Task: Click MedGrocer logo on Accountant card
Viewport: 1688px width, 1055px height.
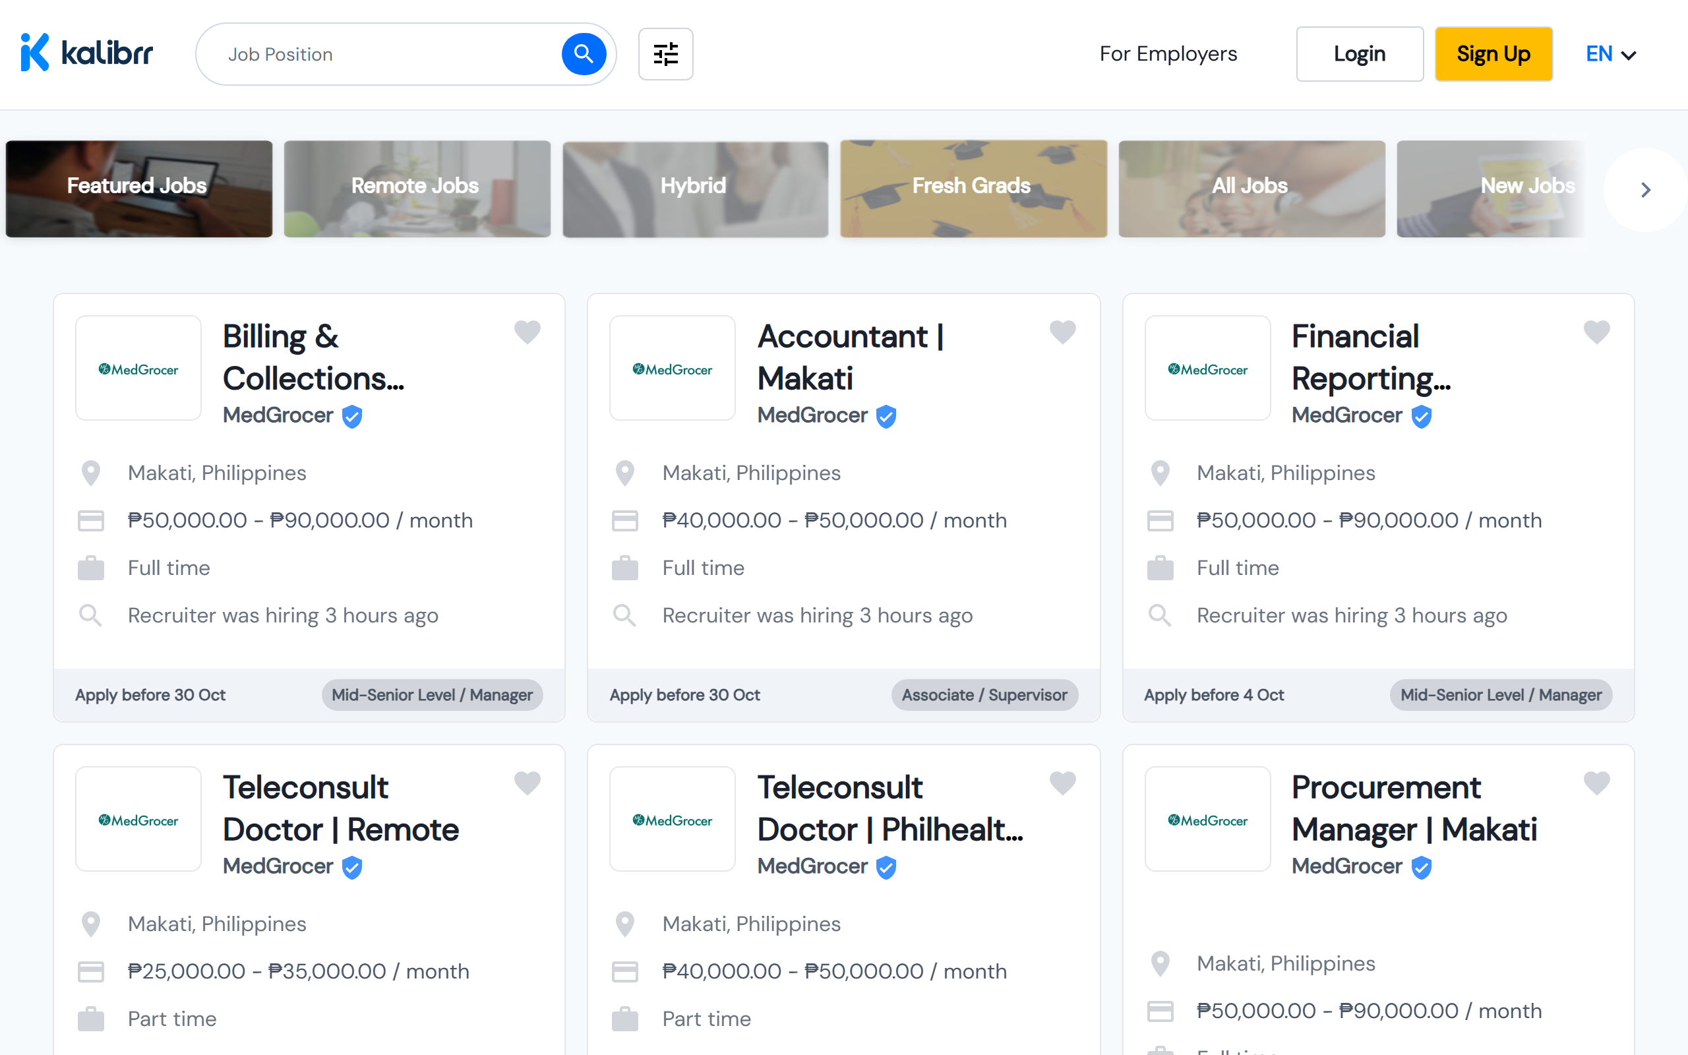Action: (673, 369)
